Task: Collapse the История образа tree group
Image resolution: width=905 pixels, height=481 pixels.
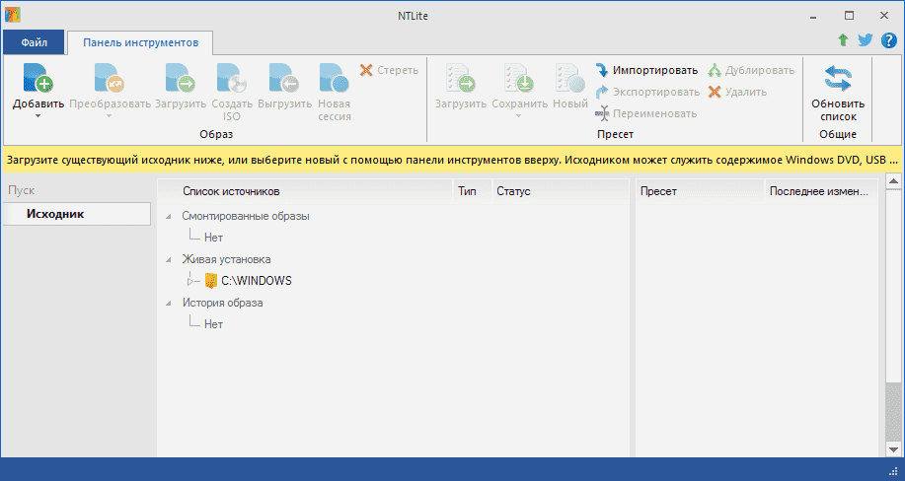Action: pyautogui.click(x=168, y=304)
